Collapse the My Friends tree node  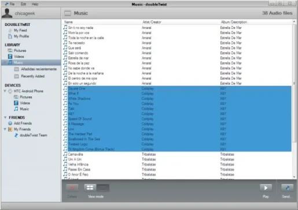pos(5,129)
